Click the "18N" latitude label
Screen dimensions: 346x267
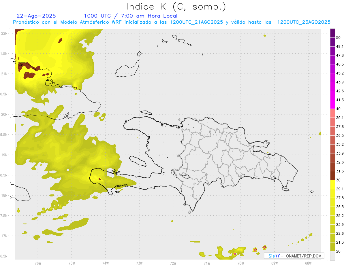tap(5, 195)
